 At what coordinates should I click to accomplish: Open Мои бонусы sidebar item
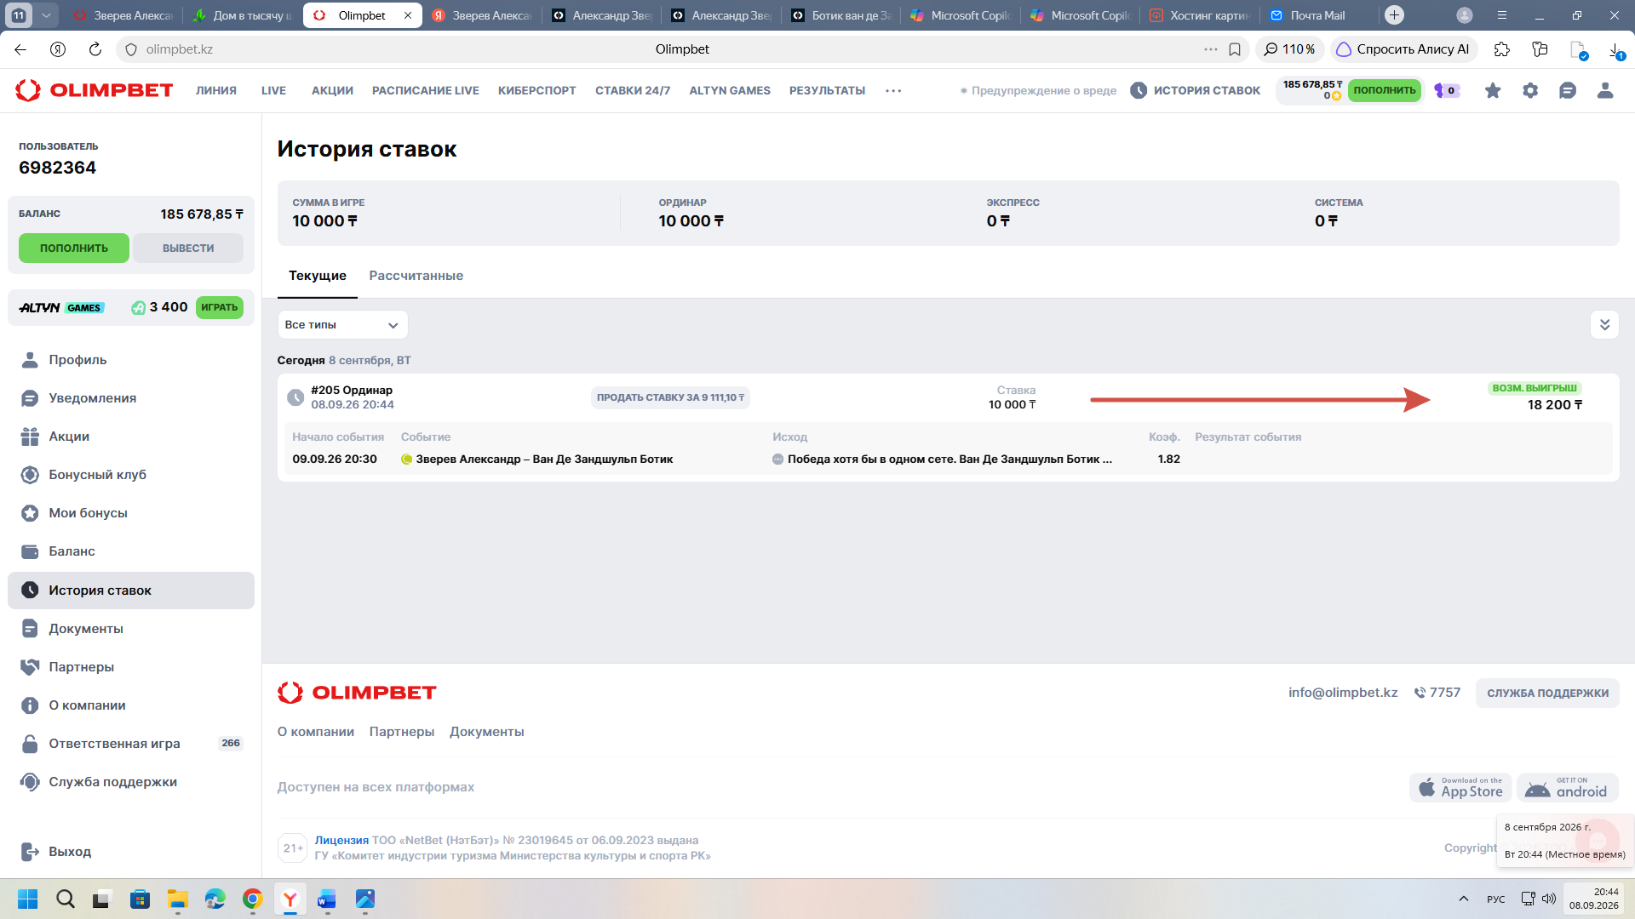click(131, 513)
